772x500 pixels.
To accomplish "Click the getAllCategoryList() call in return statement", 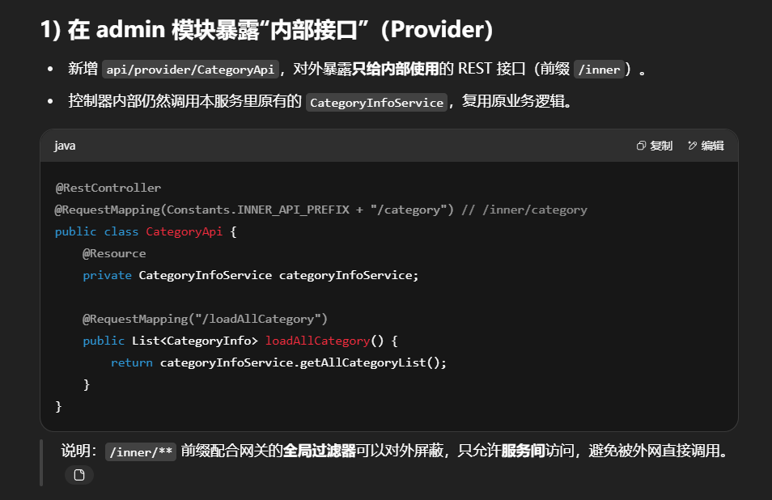I will pos(373,362).
